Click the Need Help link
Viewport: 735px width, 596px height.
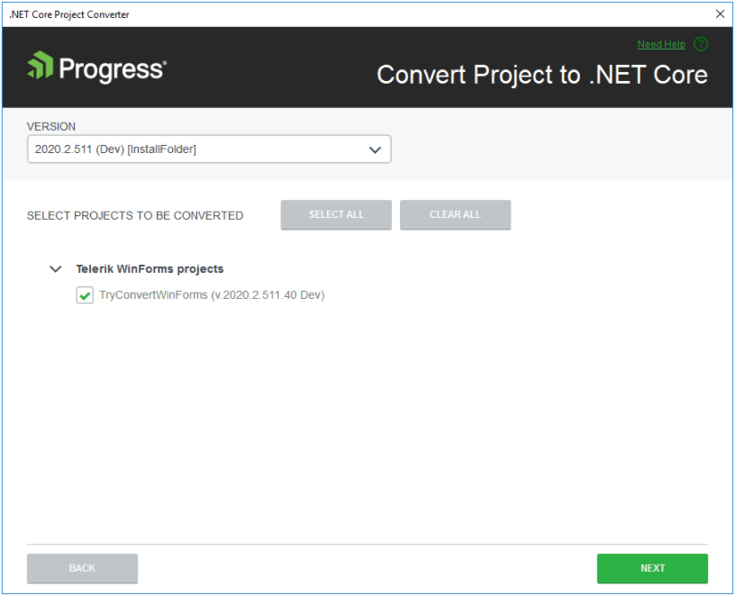click(x=661, y=44)
